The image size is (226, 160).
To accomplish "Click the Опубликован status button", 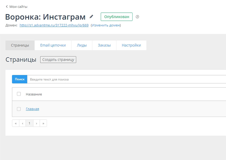I will 117,17.
